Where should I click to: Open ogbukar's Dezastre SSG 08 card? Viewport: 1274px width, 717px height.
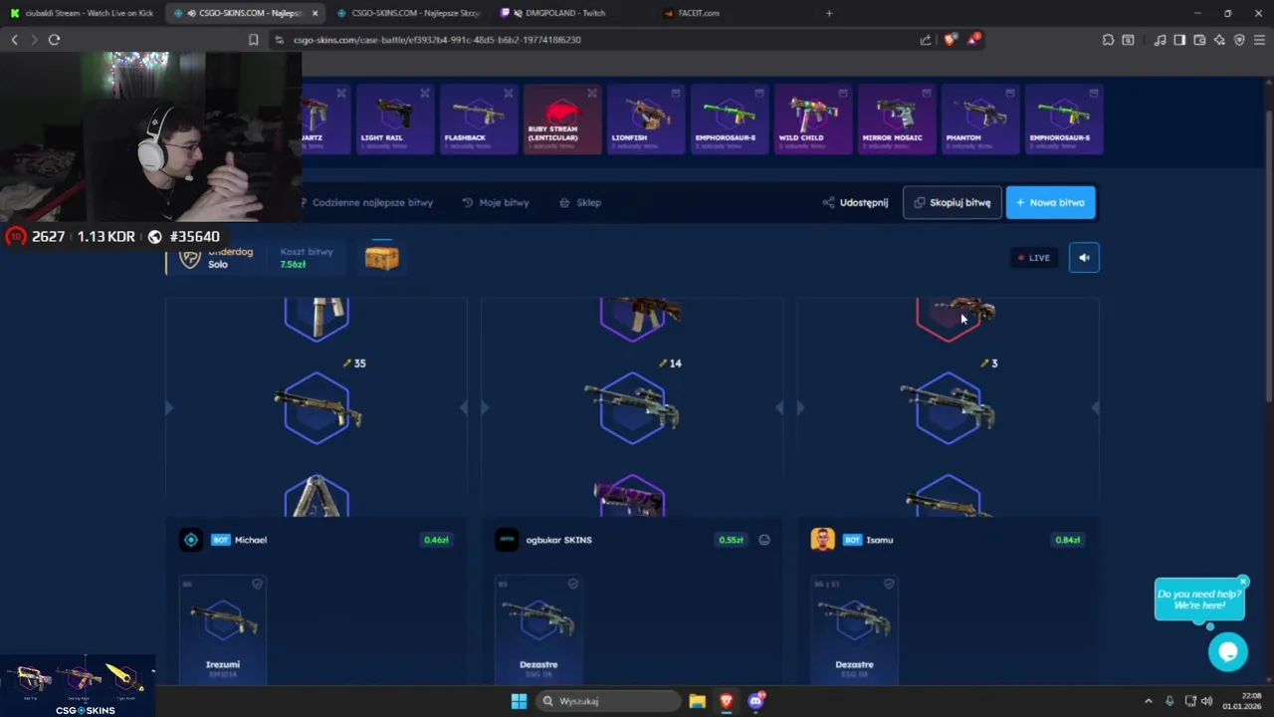point(538,629)
